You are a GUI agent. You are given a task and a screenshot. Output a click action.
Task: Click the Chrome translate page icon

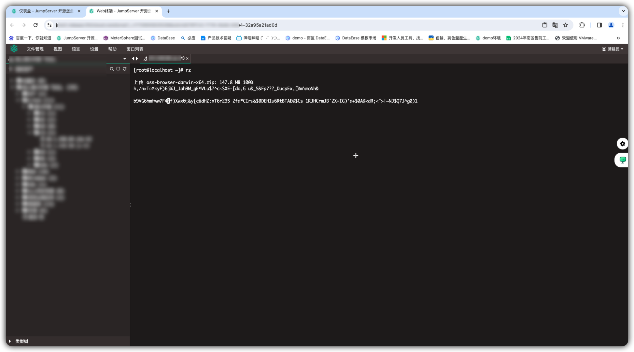tap(555, 25)
